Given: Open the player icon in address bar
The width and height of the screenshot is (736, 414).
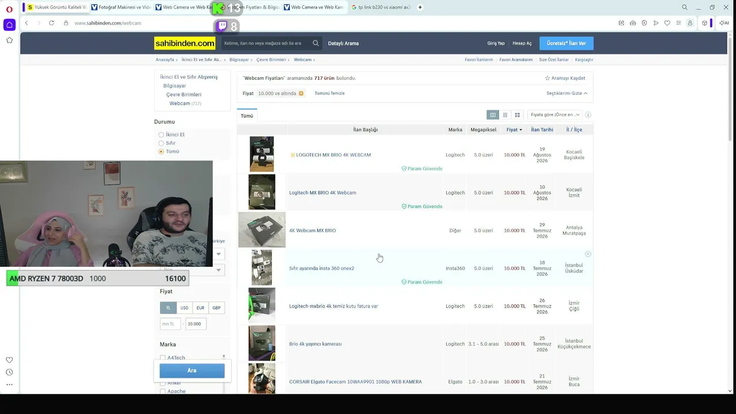Looking at the screenshot, I should pyautogui.click(x=655, y=23).
